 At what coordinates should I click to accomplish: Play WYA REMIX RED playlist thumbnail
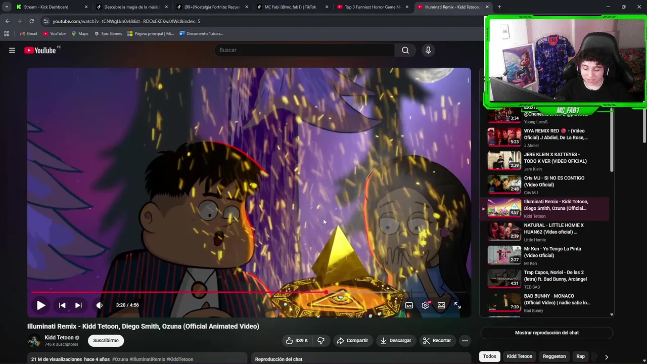point(504,137)
